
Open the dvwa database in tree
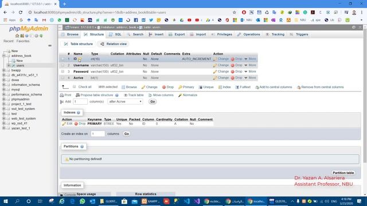15,80
